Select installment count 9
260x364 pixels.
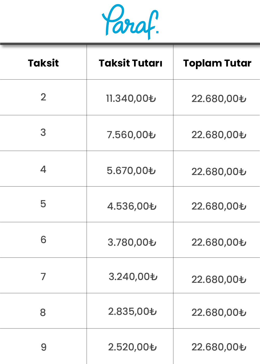44,347
